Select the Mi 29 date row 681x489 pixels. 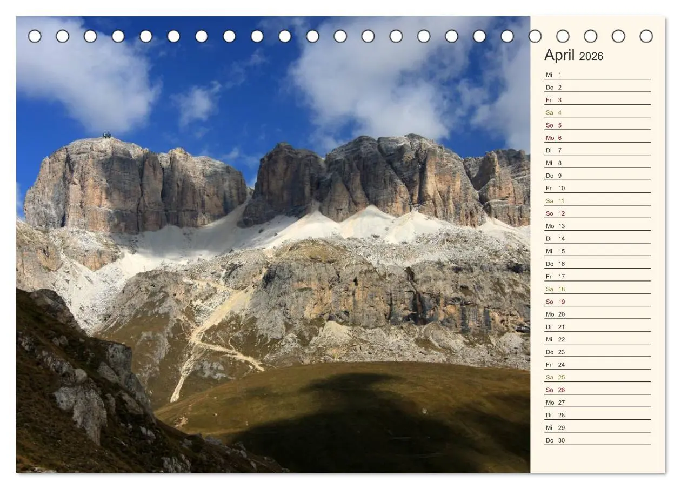coord(597,427)
